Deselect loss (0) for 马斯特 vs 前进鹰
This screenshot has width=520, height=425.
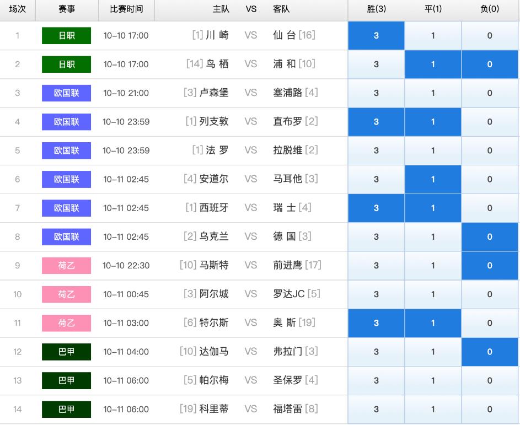[490, 266]
